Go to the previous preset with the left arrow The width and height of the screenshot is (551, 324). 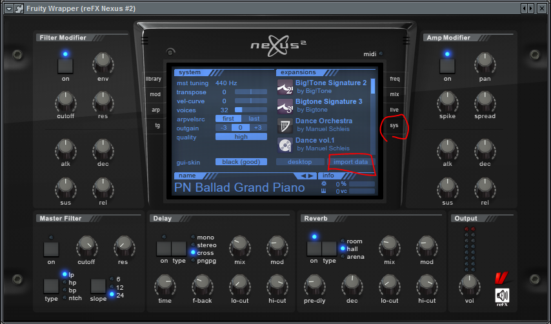pos(303,176)
